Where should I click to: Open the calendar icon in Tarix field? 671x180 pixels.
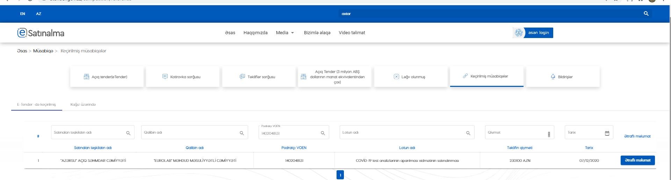pos(607,133)
